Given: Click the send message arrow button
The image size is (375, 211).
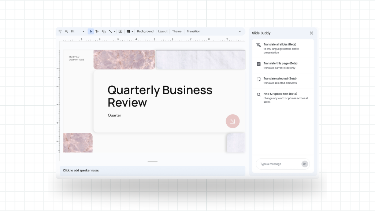Looking at the screenshot, I should (x=305, y=164).
